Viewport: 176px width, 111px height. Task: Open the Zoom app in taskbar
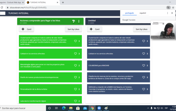[99, 108]
